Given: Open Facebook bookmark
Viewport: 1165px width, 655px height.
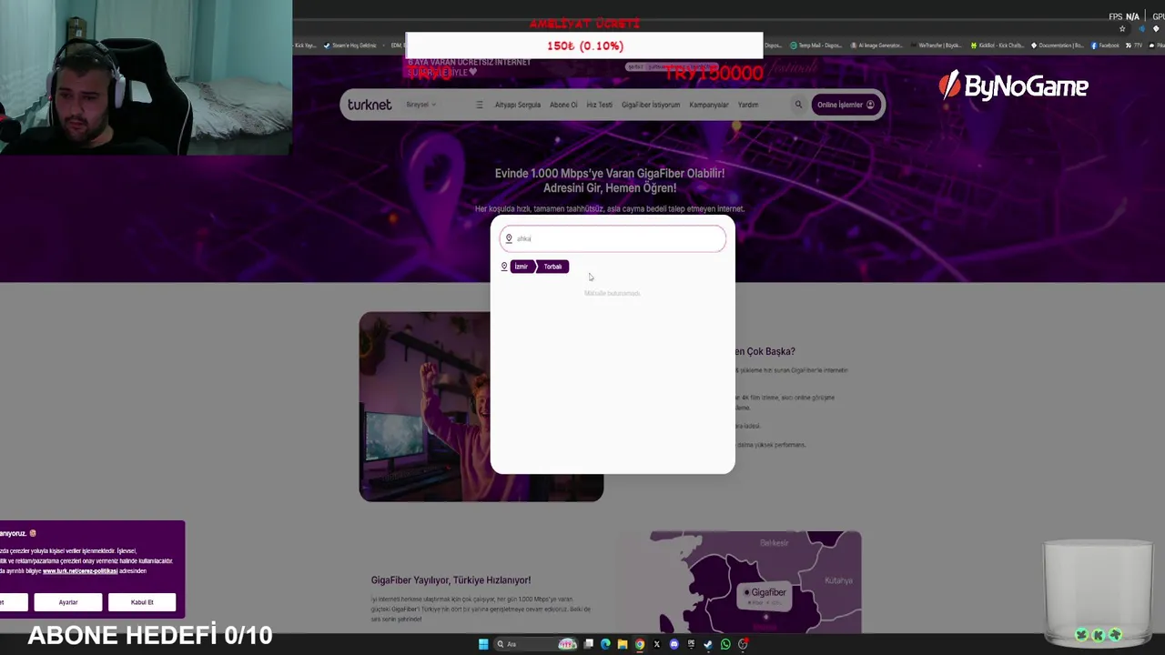Looking at the screenshot, I should [1107, 45].
